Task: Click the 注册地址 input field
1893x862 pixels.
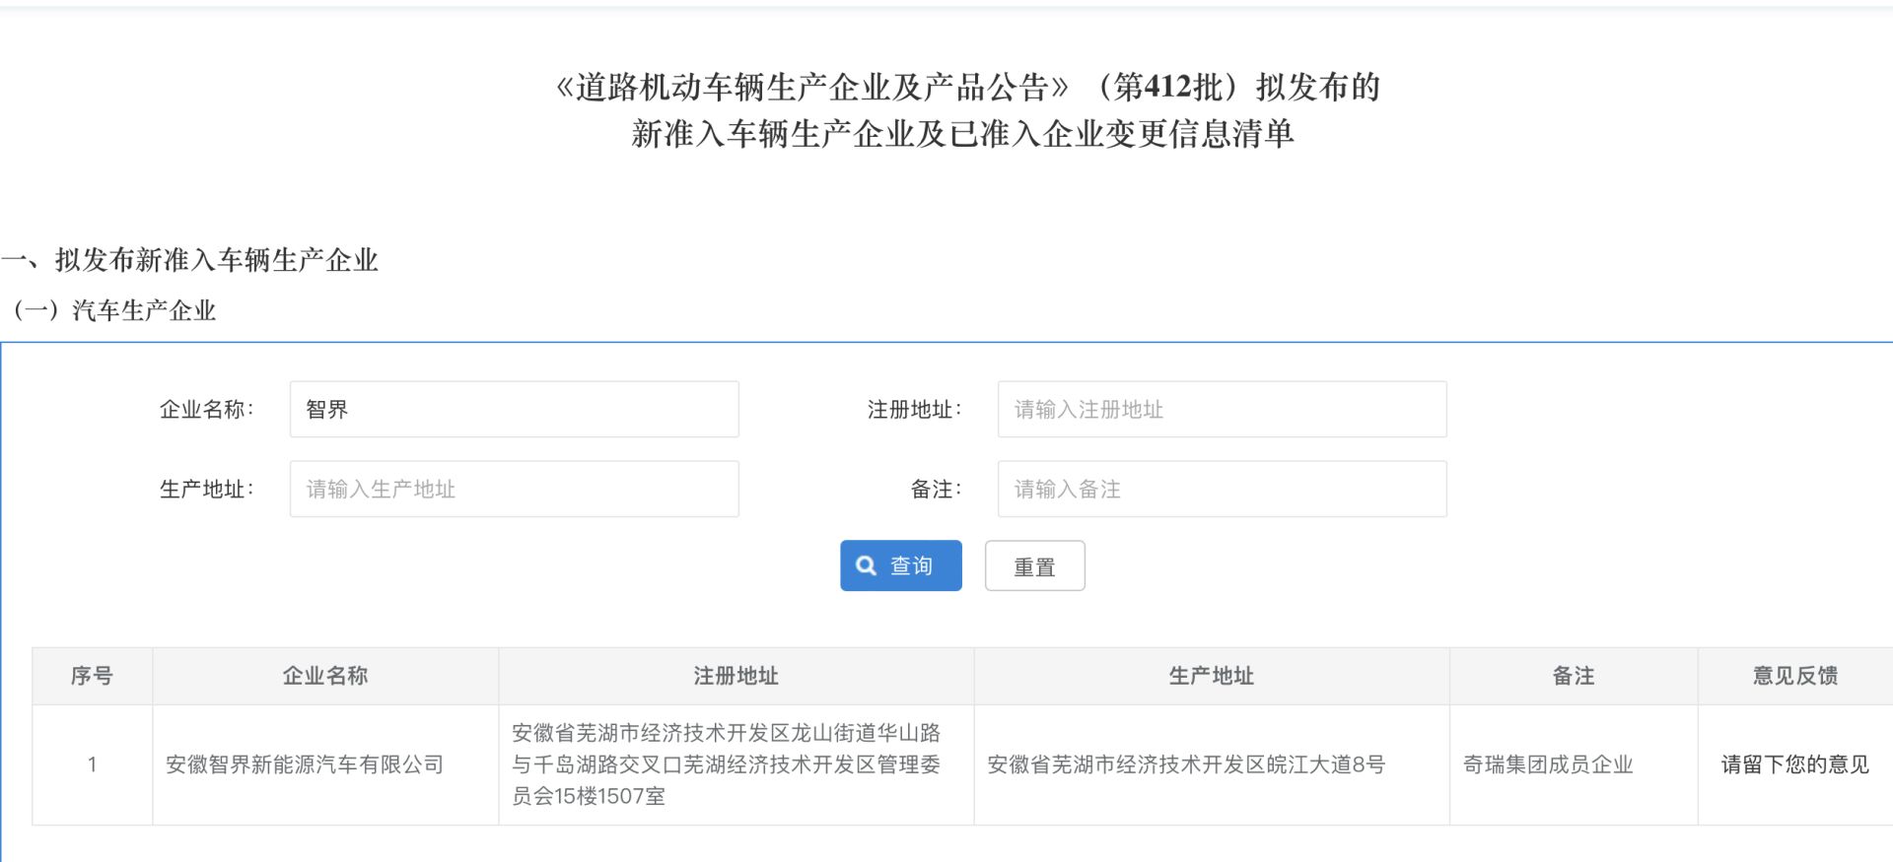Action: click(1222, 409)
